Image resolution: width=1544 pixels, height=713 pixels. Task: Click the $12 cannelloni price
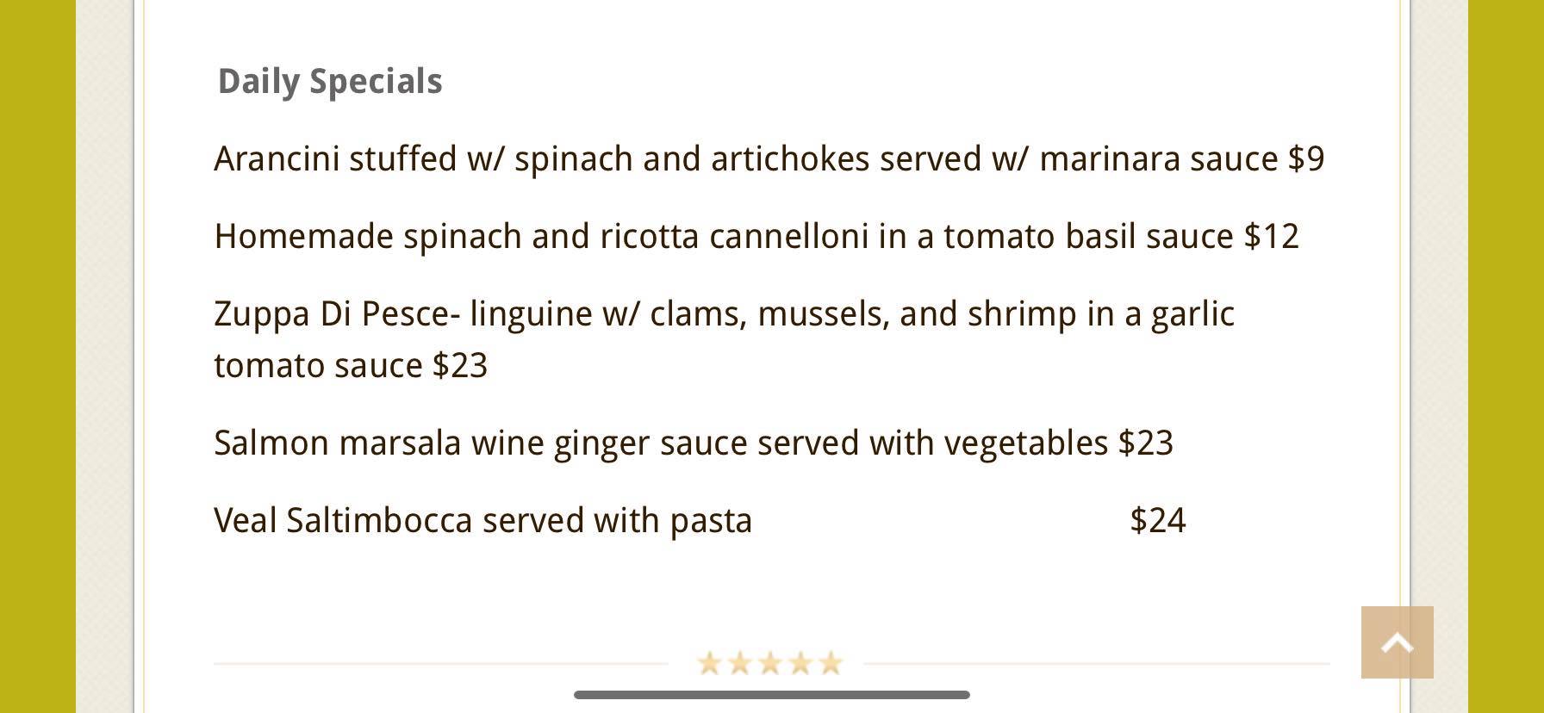click(x=1272, y=237)
